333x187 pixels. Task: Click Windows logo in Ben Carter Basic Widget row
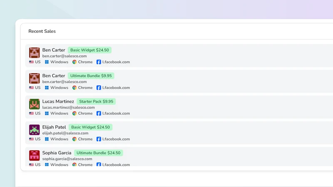click(47, 62)
